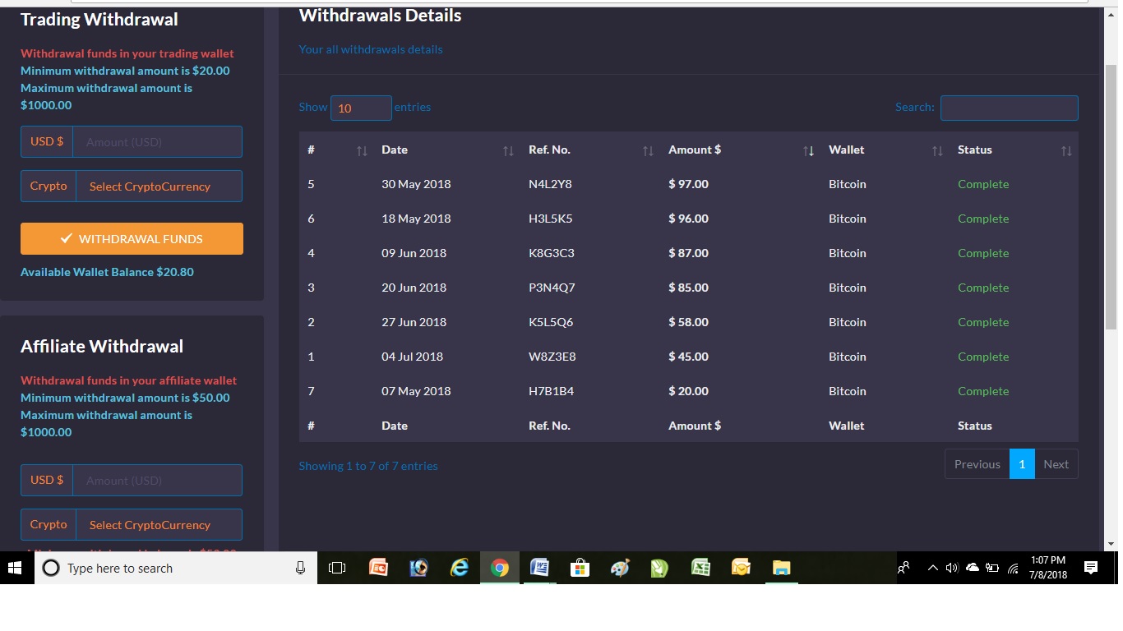Open Internet Explorer from the taskbar
The width and height of the screenshot is (1123, 631).
point(460,568)
